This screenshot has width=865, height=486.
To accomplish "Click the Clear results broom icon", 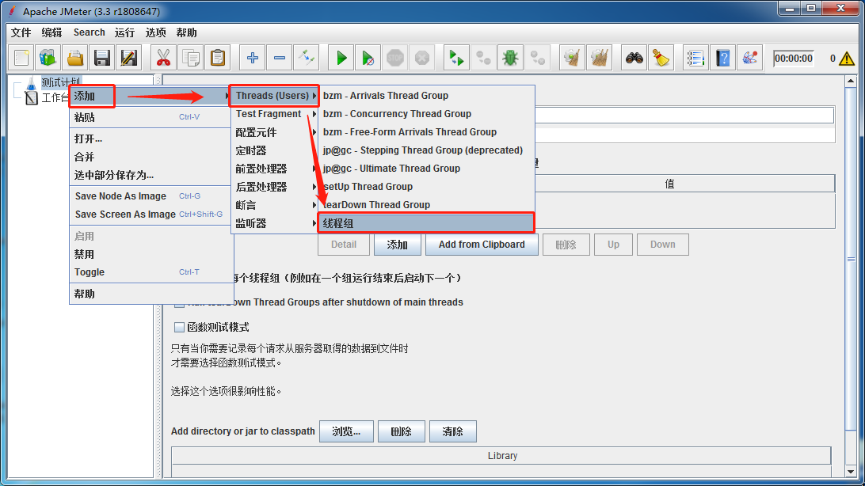I will 572,58.
